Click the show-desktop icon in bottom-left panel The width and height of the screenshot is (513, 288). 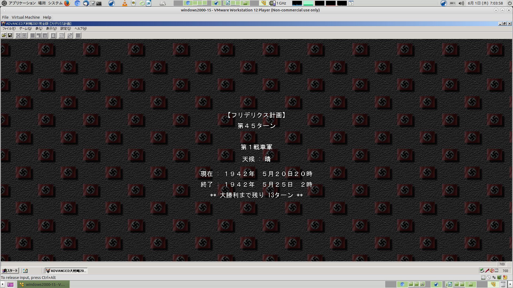click(10, 284)
